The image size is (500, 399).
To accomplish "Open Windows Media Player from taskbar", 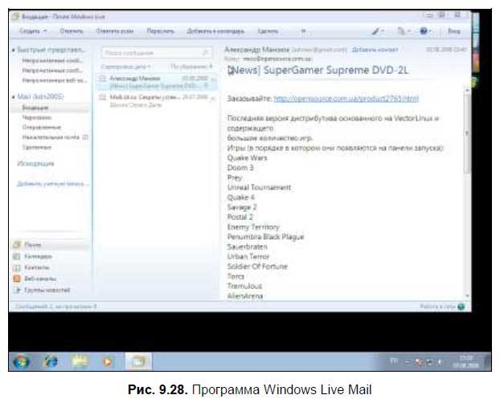I will click(x=108, y=361).
